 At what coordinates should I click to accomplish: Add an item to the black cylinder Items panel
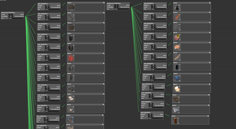210,3
